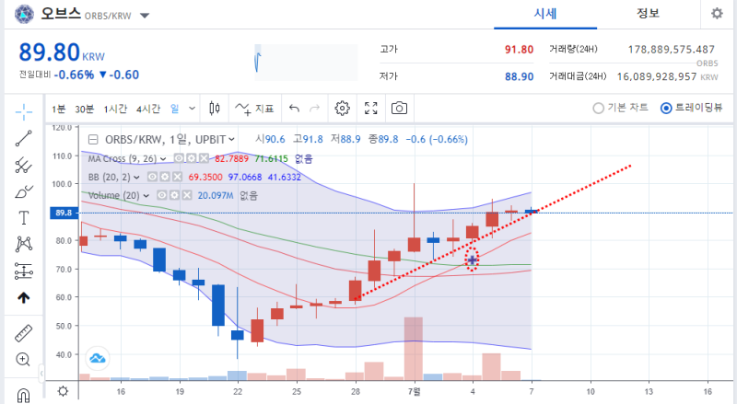Select the XABCD pattern tool
This screenshot has width=737, height=404.
[x=24, y=244]
